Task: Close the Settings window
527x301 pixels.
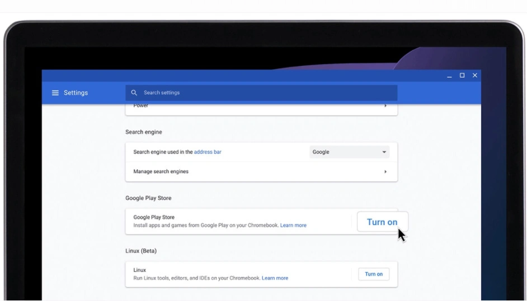Action: point(475,75)
